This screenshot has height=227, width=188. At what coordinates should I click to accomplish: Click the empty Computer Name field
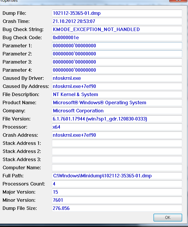(117, 167)
